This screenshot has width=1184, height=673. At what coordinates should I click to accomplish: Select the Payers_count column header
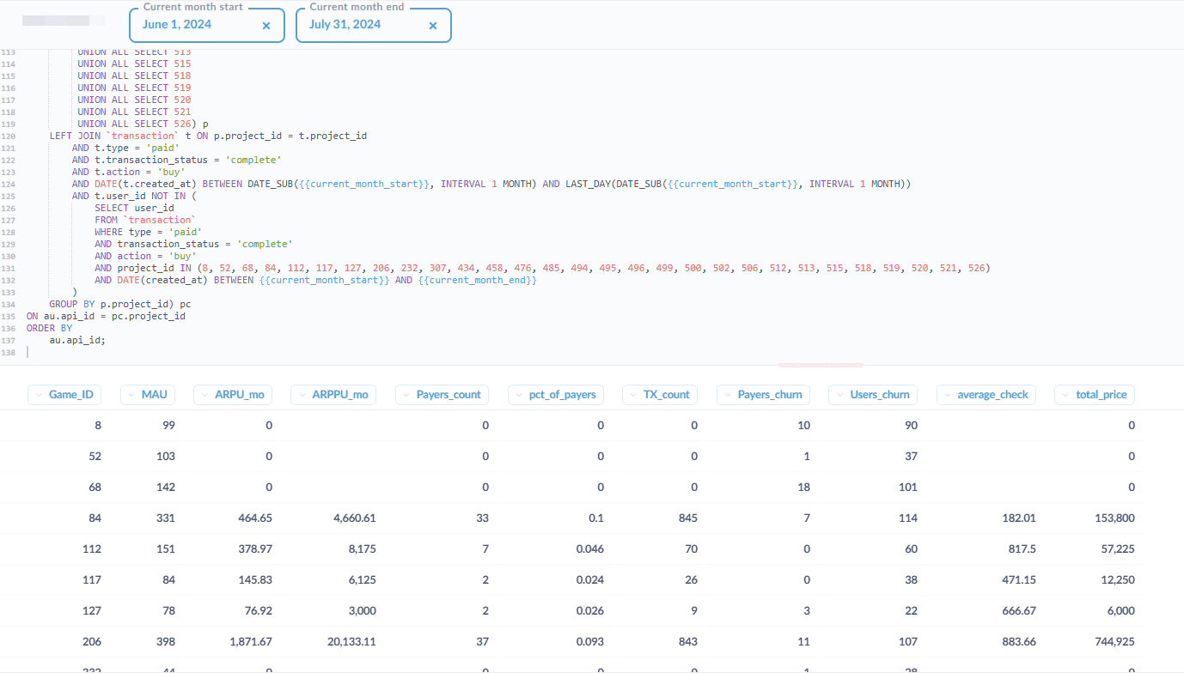442,395
